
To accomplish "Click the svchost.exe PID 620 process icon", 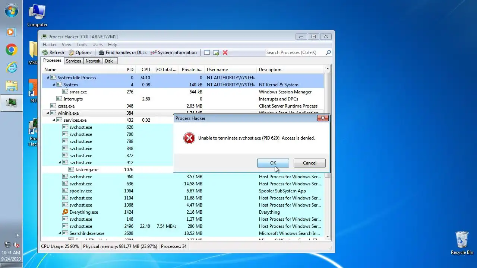I will (65, 127).
